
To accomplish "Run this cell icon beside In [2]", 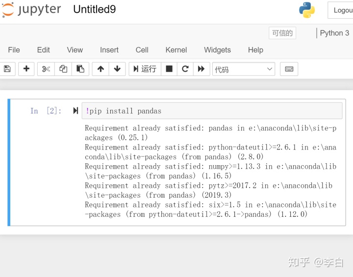I will [76, 111].
